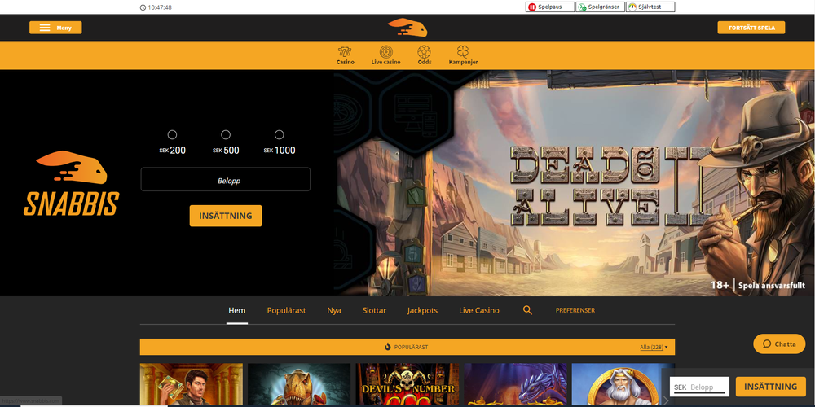Switch to the Jackpots tab
The height and width of the screenshot is (407, 815).
coord(422,310)
